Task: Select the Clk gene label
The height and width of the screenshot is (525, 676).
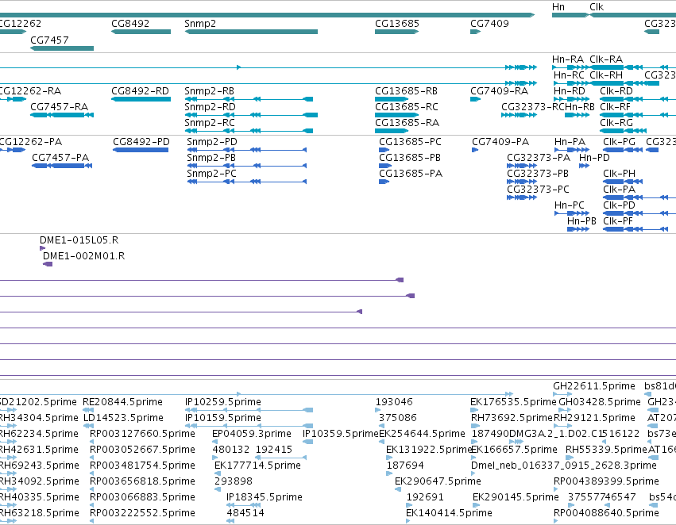Action: click(597, 7)
